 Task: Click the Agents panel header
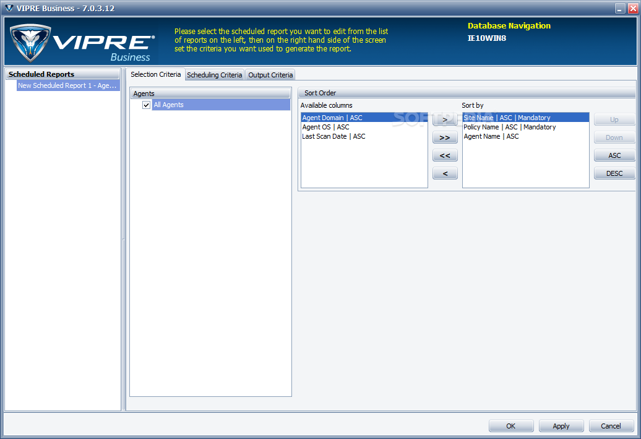coord(210,93)
